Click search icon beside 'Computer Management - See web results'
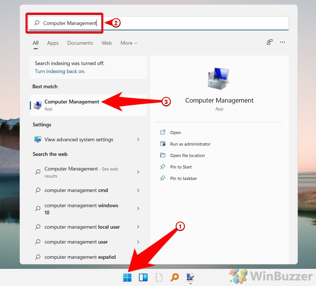The height and width of the screenshot is (286, 316). (38, 172)
